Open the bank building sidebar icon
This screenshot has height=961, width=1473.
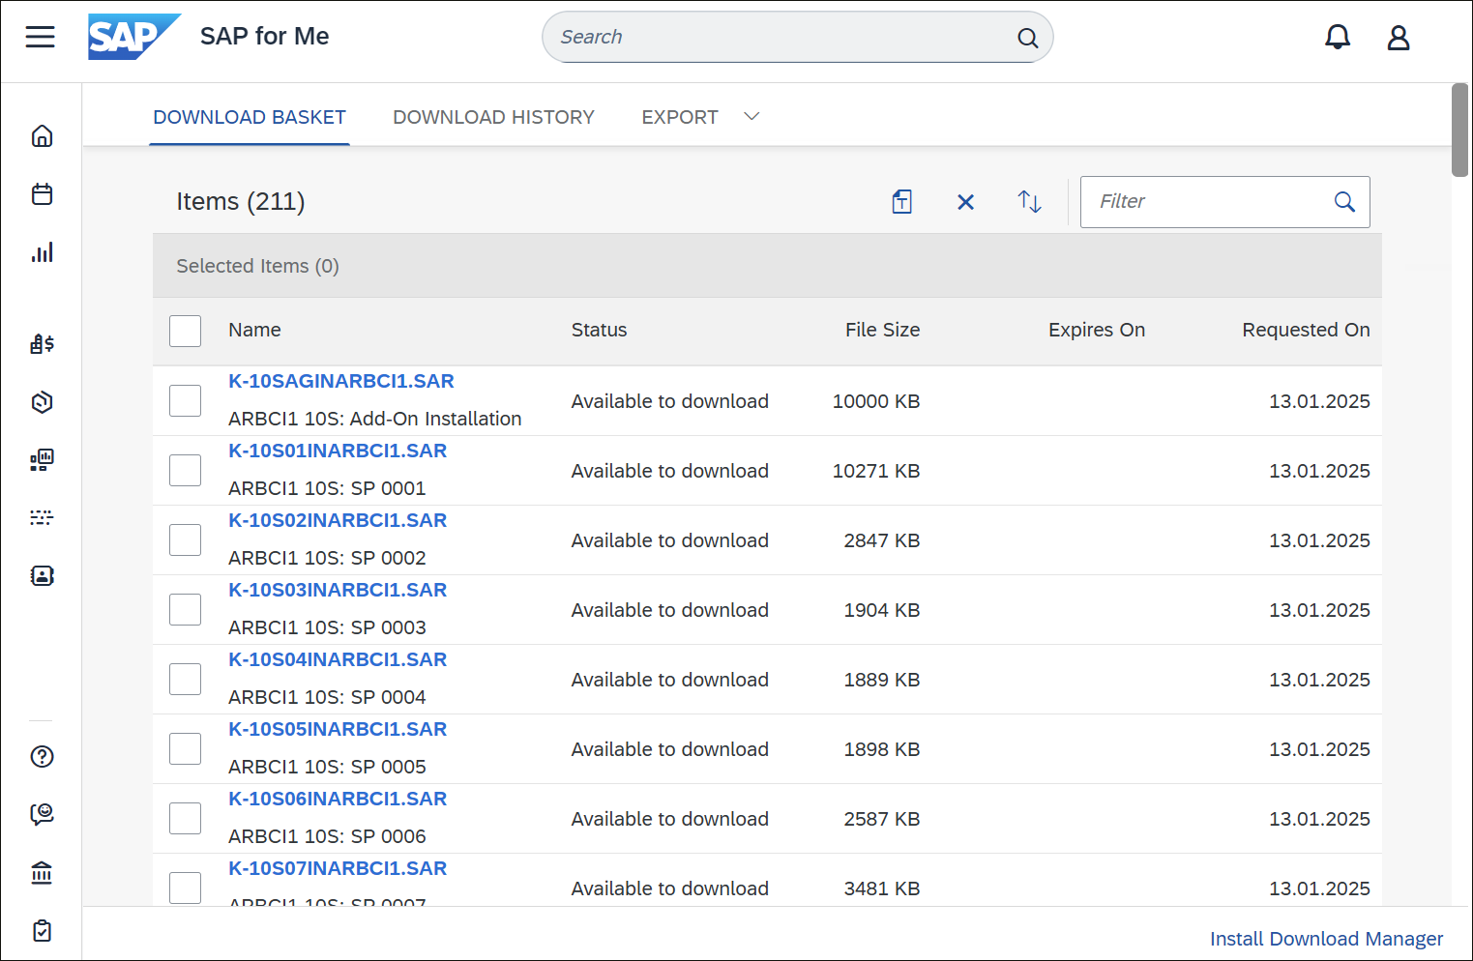pyautogui.click(x=42, y=873)
